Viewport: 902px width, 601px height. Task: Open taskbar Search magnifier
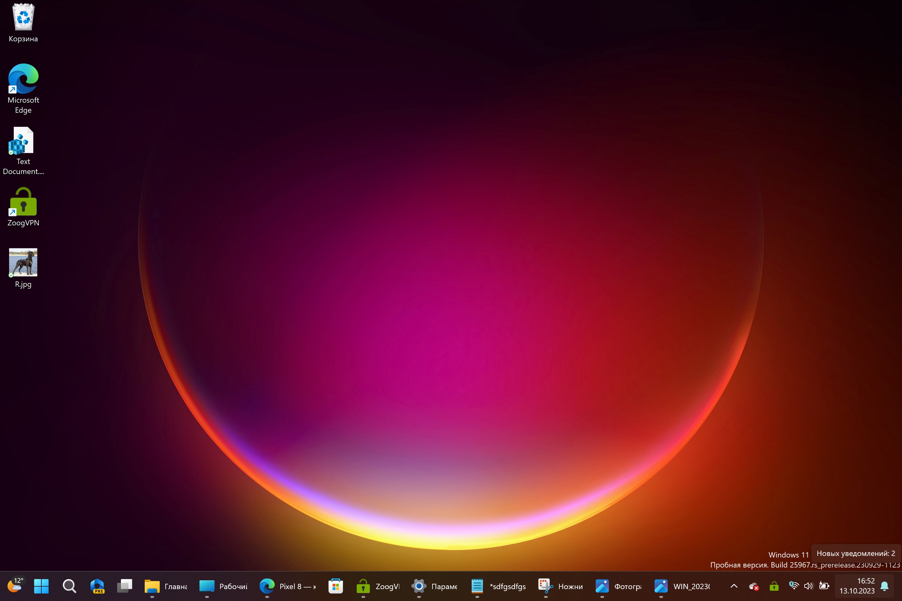click(70, 586)
